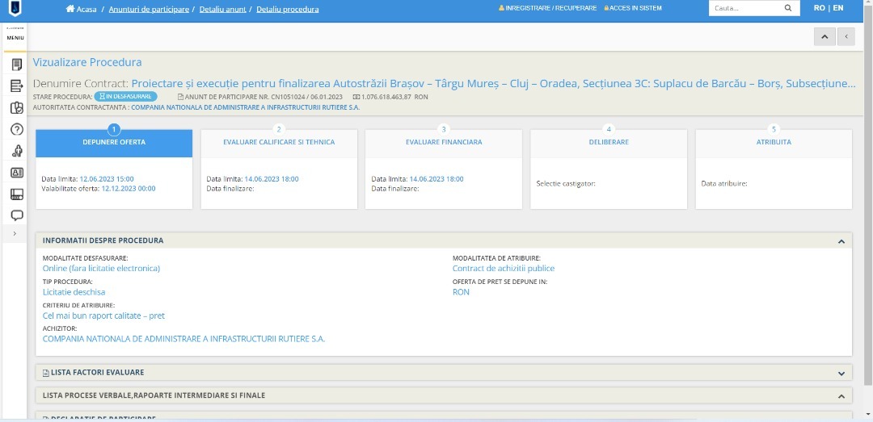Select the DEPUNERE OFERTA step
Viewport: 873px width, 422px height.
click(114, 142)
